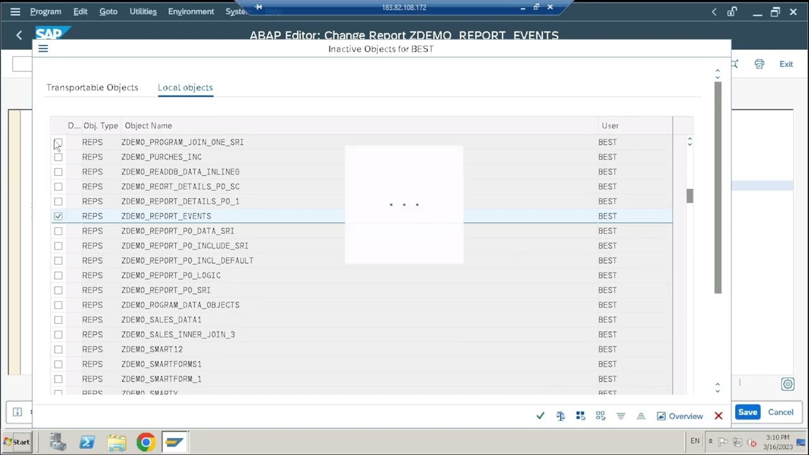Viewport: 809px width, 455px height.
Task: Click the muted volume tray icon
Action: [x=751, y=442]
